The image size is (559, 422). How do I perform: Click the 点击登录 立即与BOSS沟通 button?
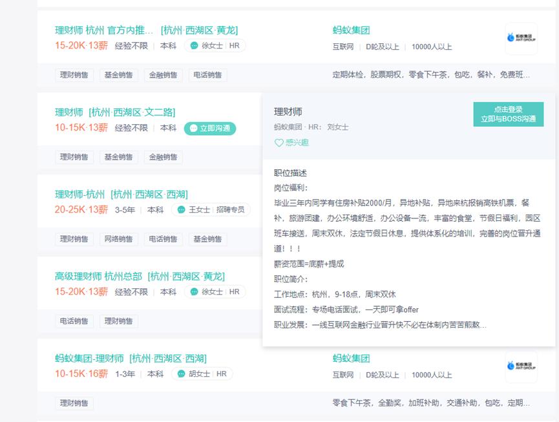[509, 114]
